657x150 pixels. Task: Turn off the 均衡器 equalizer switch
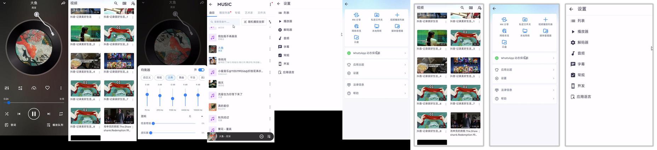[201, 70]
